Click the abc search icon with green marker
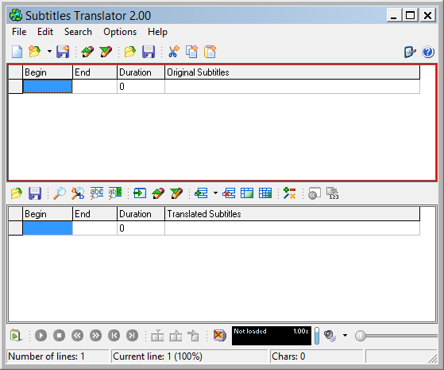This screenshot has height=370, width=444. (115, 193)
